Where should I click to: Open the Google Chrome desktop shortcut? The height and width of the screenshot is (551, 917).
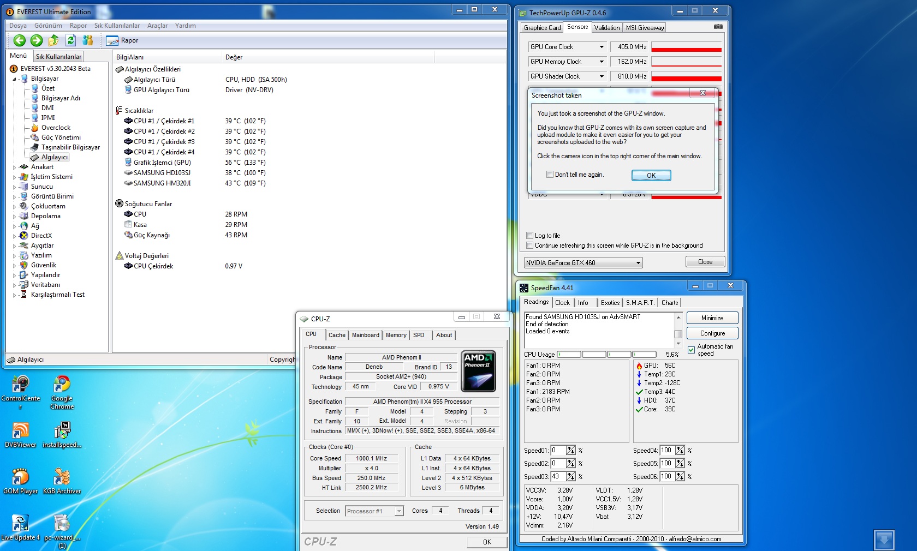62,393
